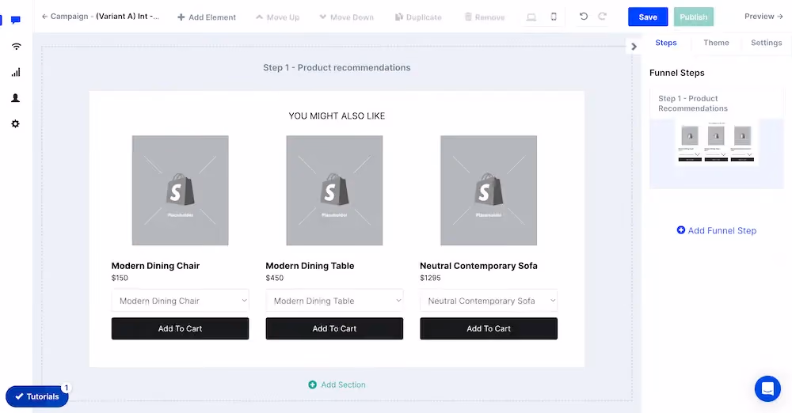Redo the last change
Screen dimensions: 792x413
602,16
